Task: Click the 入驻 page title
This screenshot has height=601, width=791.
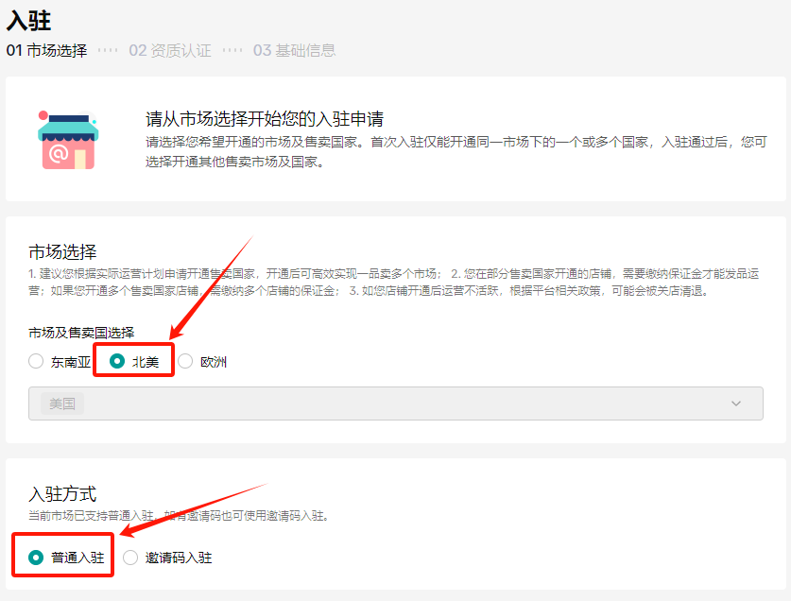Action: (28, 20)
